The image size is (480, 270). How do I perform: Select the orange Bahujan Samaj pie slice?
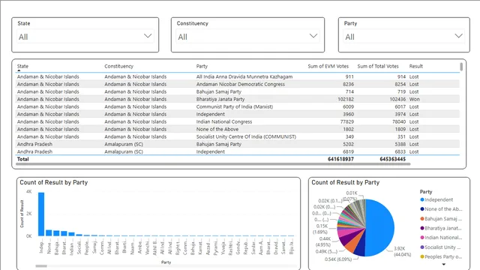(x=352, y=246)
